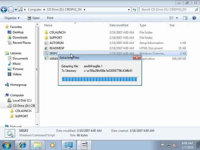Toggle the preview pane
Image resolution: width=200 pixels, height=150 pixels.
click(x=185, y=18)
